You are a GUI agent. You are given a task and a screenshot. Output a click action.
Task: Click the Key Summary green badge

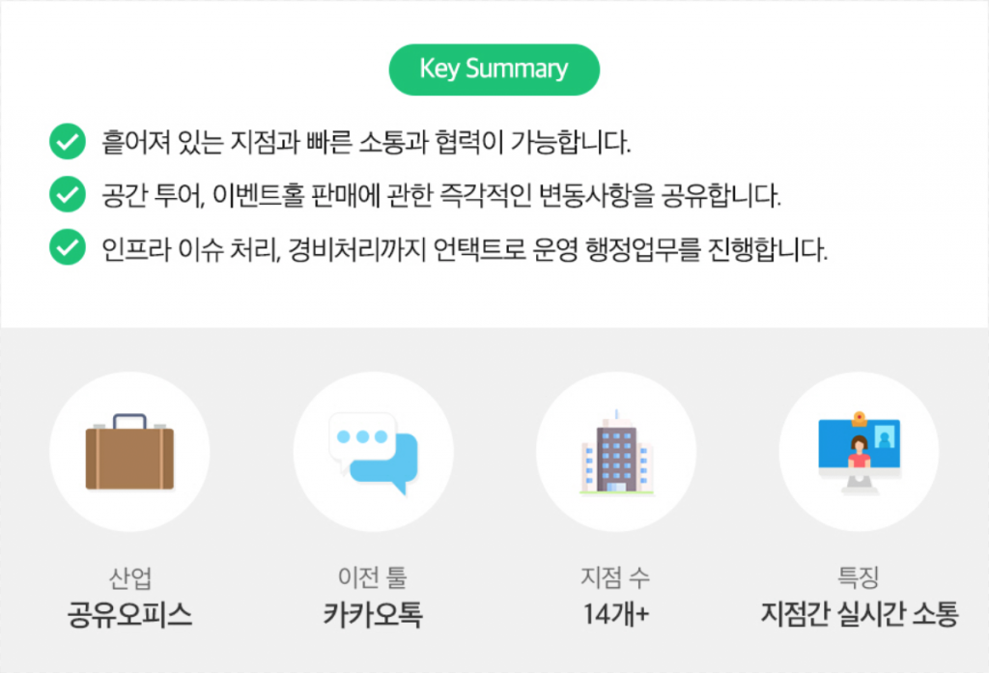coord(494,70)
